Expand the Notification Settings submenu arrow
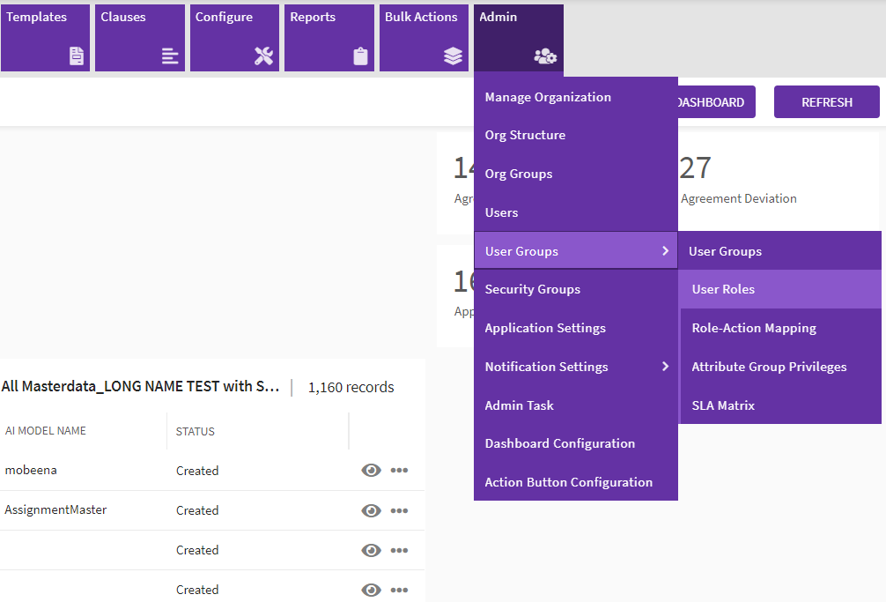The height and width of the screenshot is (602, 886). pyautogui.click(x=665, y=367)
